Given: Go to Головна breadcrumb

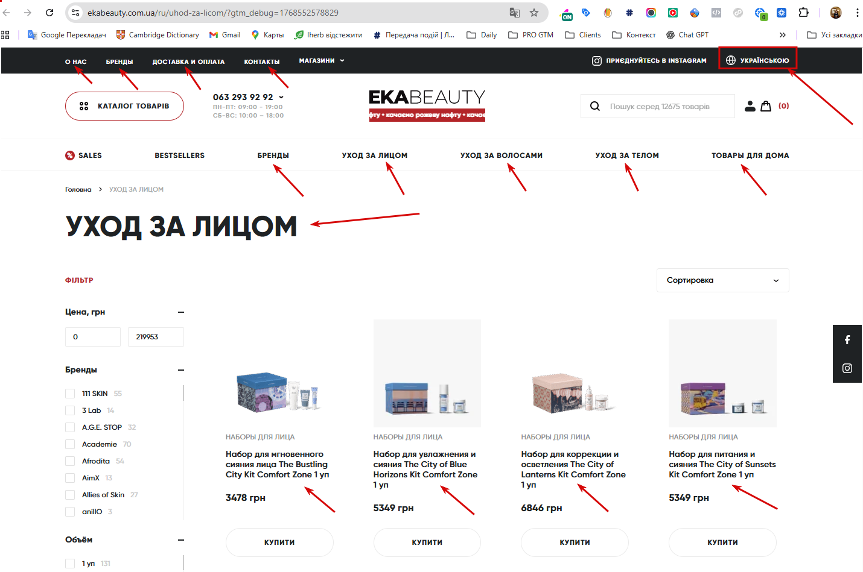Looking at the screenshot, I should pos(78,189).
